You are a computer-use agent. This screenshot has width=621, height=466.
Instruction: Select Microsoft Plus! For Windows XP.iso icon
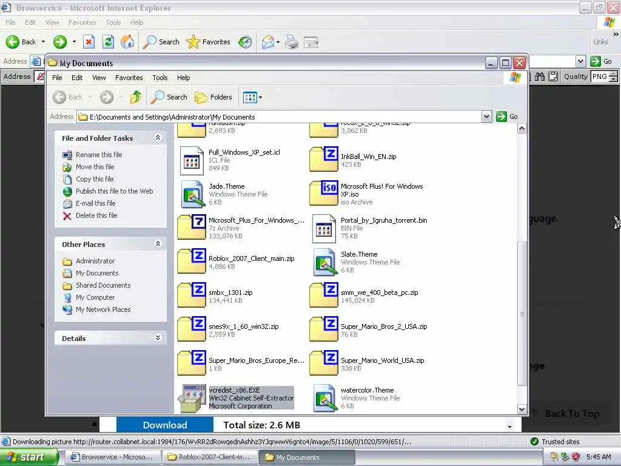click(324, 193)
